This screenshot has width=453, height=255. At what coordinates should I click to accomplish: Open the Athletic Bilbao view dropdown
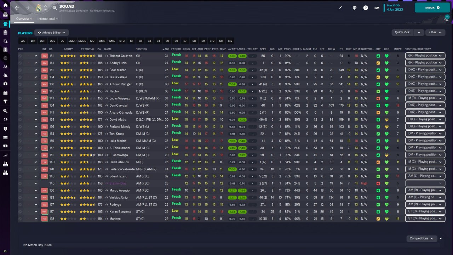[52, 33]
